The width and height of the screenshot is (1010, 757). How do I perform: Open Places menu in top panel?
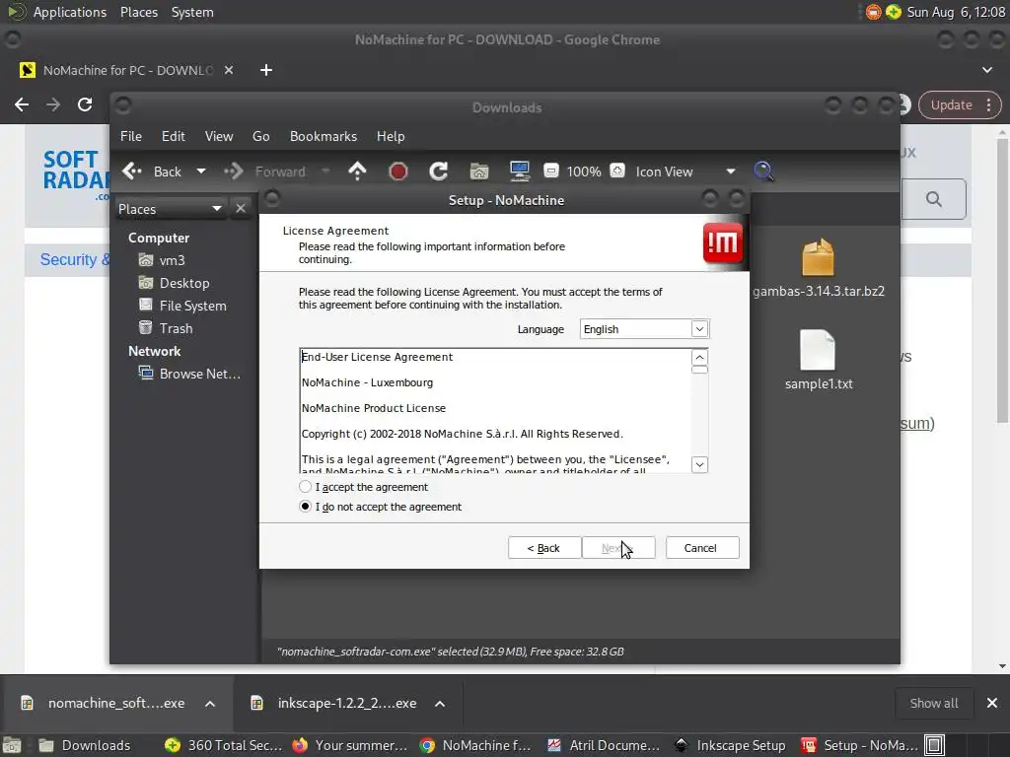[x=138, y=12]
